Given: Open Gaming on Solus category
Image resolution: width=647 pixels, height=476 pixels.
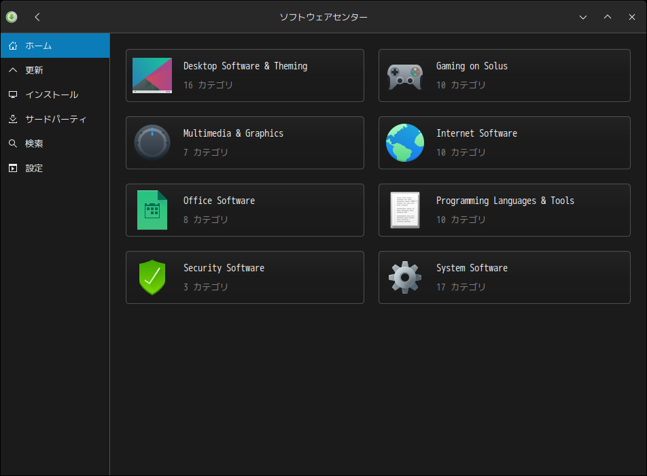Looking at the screenshot, I should (x=505, y=75).
